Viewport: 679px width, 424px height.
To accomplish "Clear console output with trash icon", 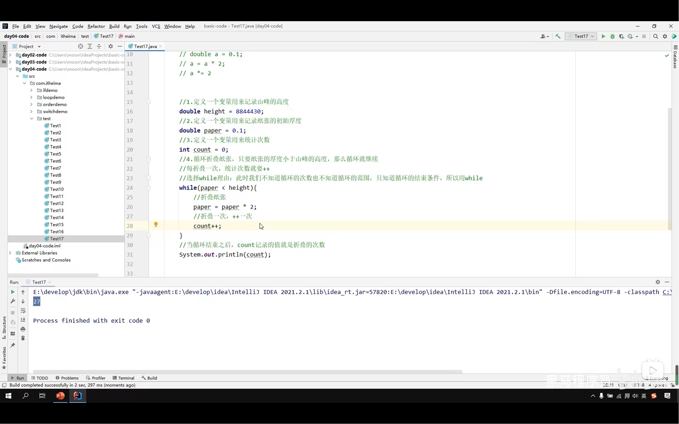I will pyautogui.click(x=23, y=338).
